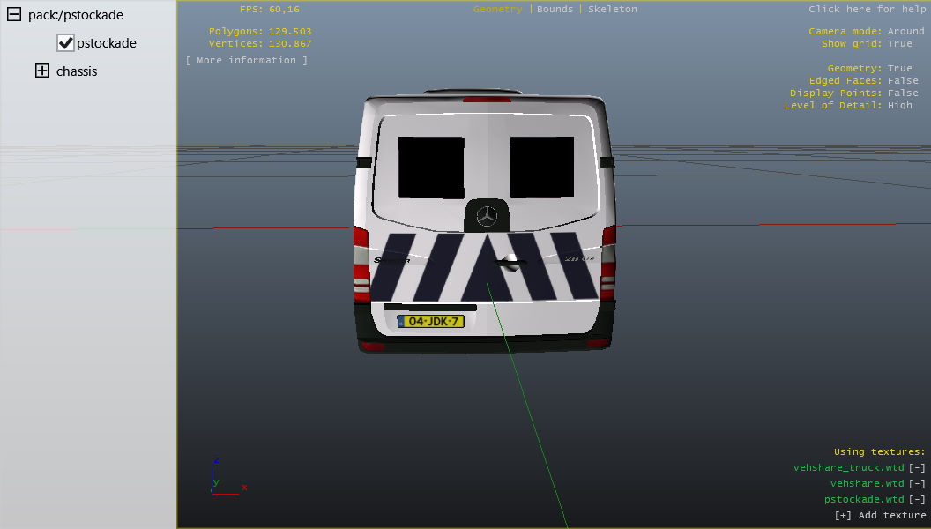Open the More information panel
The image size is (931, 529).
[x=247, y=61]
